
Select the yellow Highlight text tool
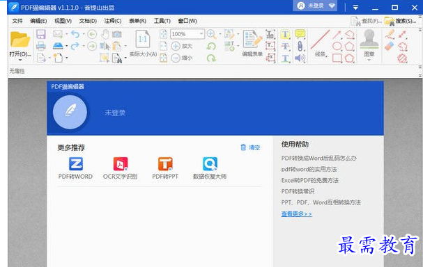(x=286, y=34)
